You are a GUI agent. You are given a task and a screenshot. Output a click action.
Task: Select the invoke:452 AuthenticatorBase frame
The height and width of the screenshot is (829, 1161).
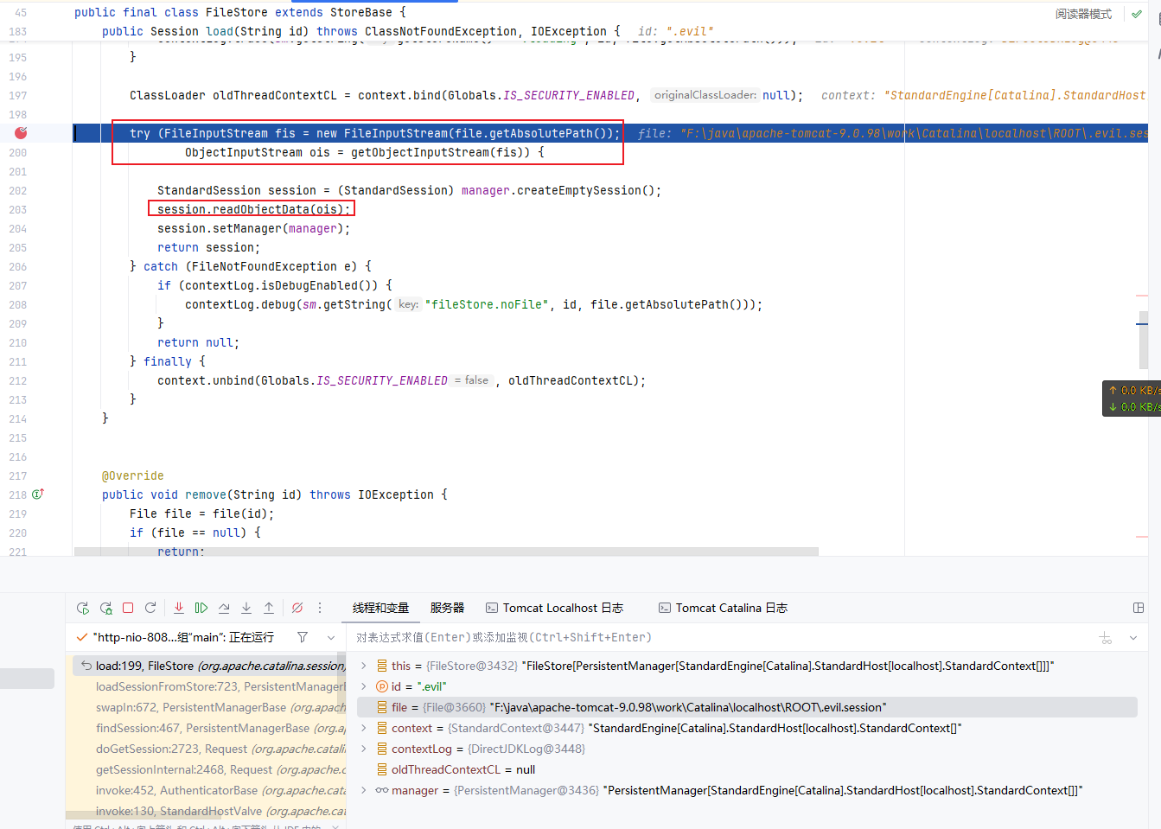click(209, 790)
